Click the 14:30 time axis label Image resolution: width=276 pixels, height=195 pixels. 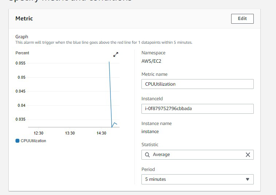point(101,133)
